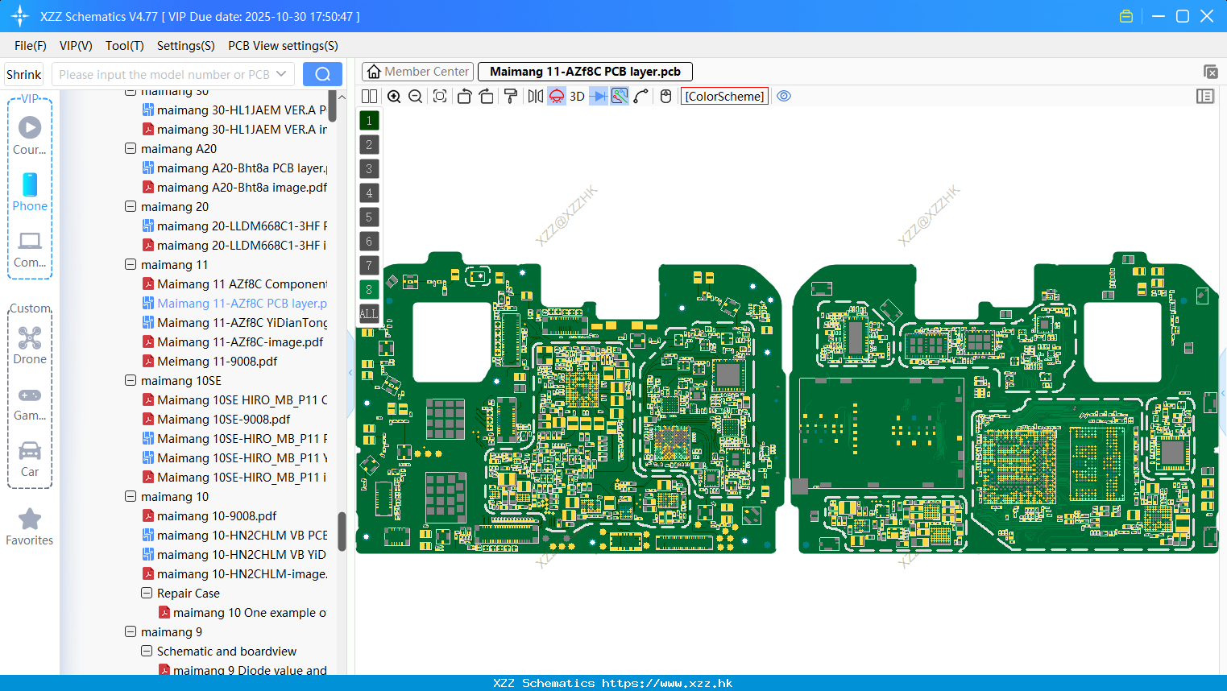Show PCB layer 4
This screenshot has width=1227, height=691.
click(369, 193)
